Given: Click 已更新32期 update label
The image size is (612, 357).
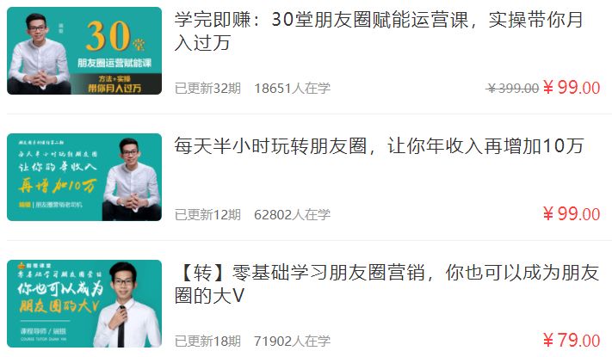Looking at the screenshot, I should click(207, 89).
